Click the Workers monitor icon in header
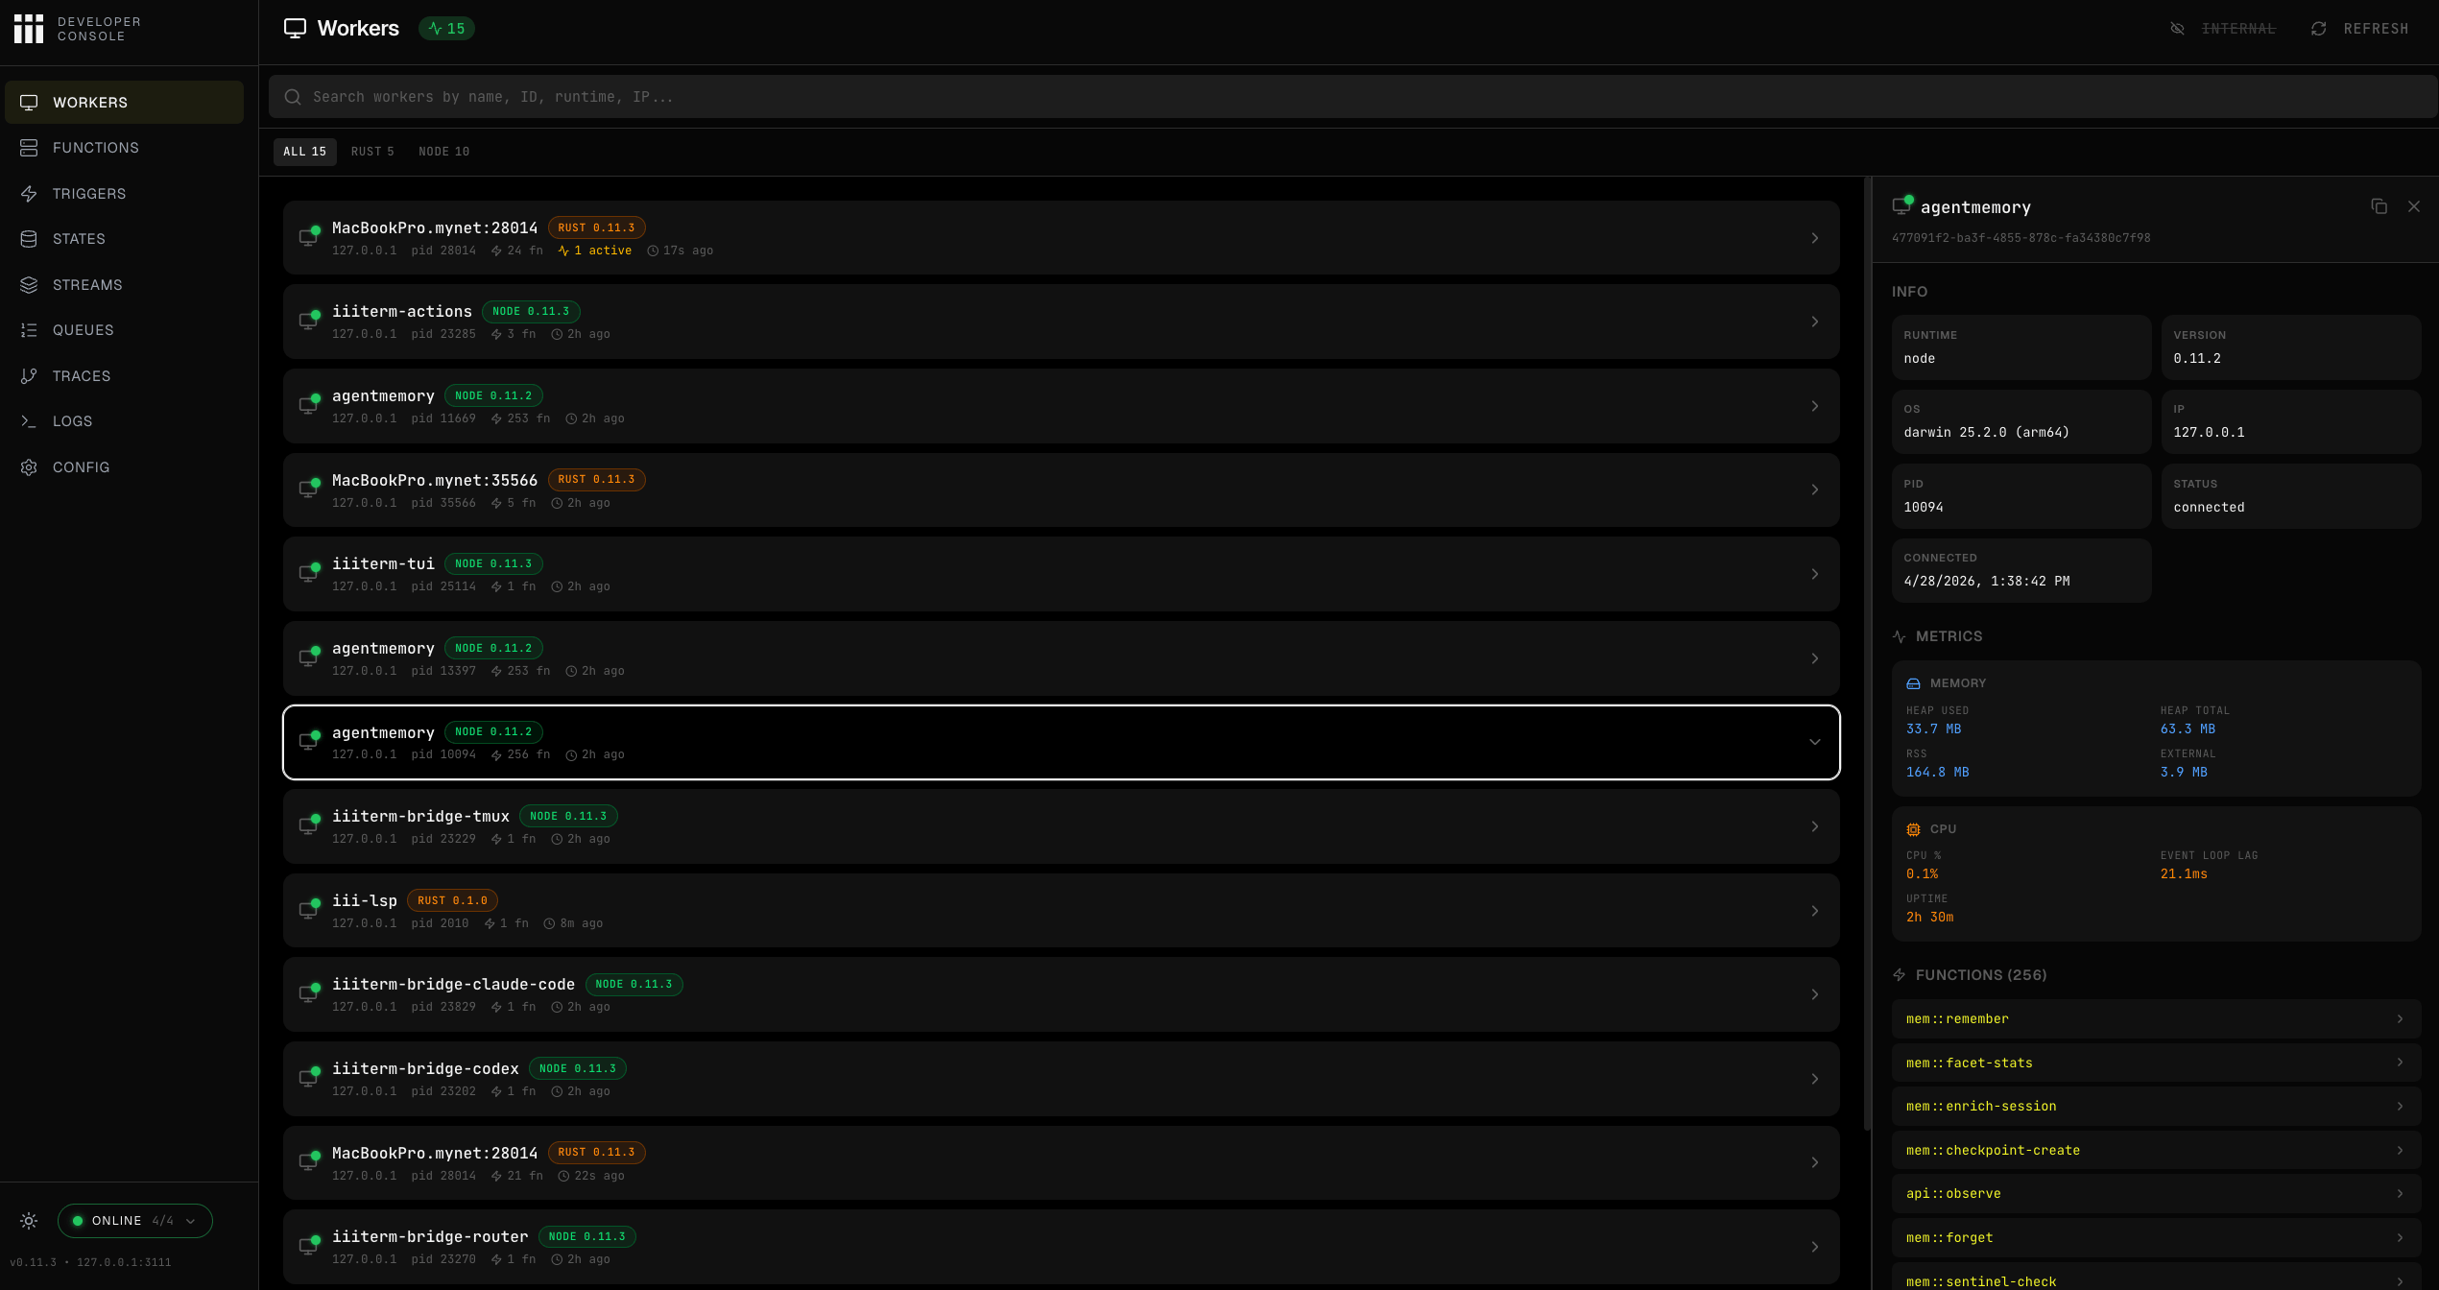This screenshot has height=1290, width=2439. tap(295, 29)
